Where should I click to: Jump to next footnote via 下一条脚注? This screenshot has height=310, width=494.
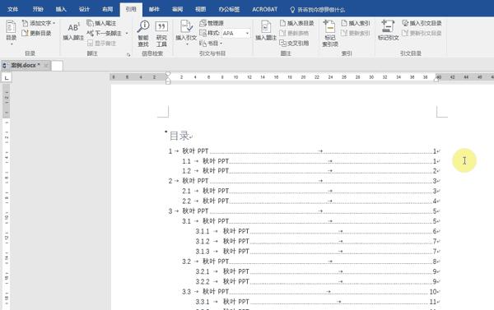105,33
